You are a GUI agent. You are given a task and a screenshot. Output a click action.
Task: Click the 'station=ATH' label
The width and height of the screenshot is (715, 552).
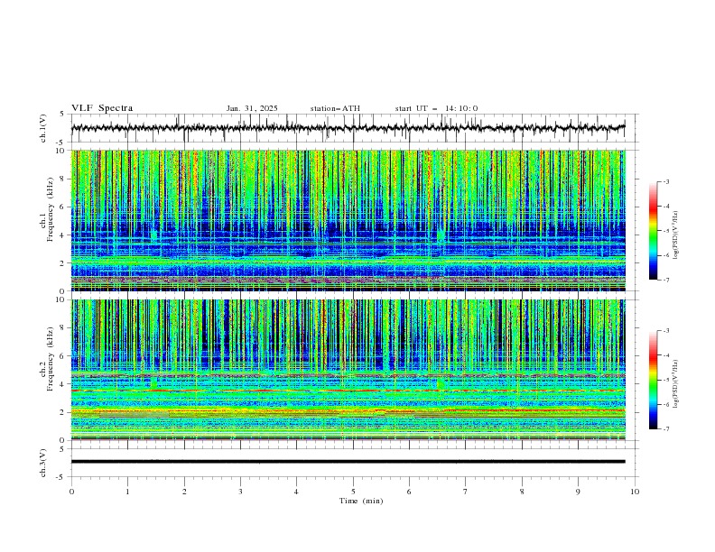pos(335,108)
